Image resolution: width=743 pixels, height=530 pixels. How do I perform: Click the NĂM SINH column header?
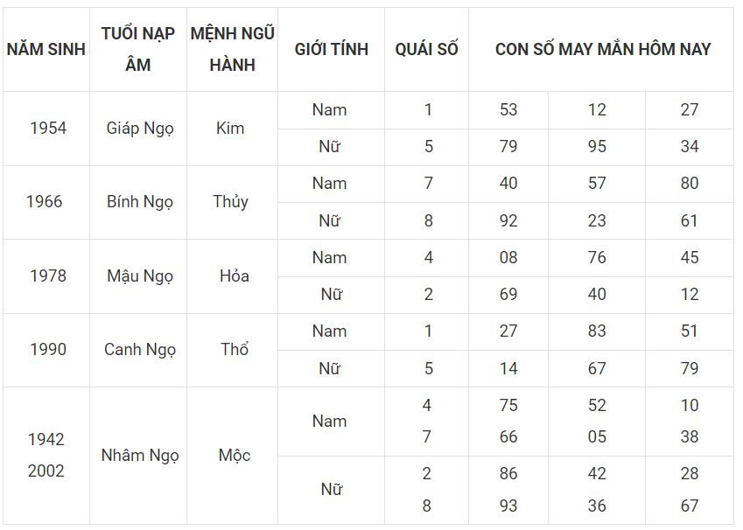click(46, 49)
